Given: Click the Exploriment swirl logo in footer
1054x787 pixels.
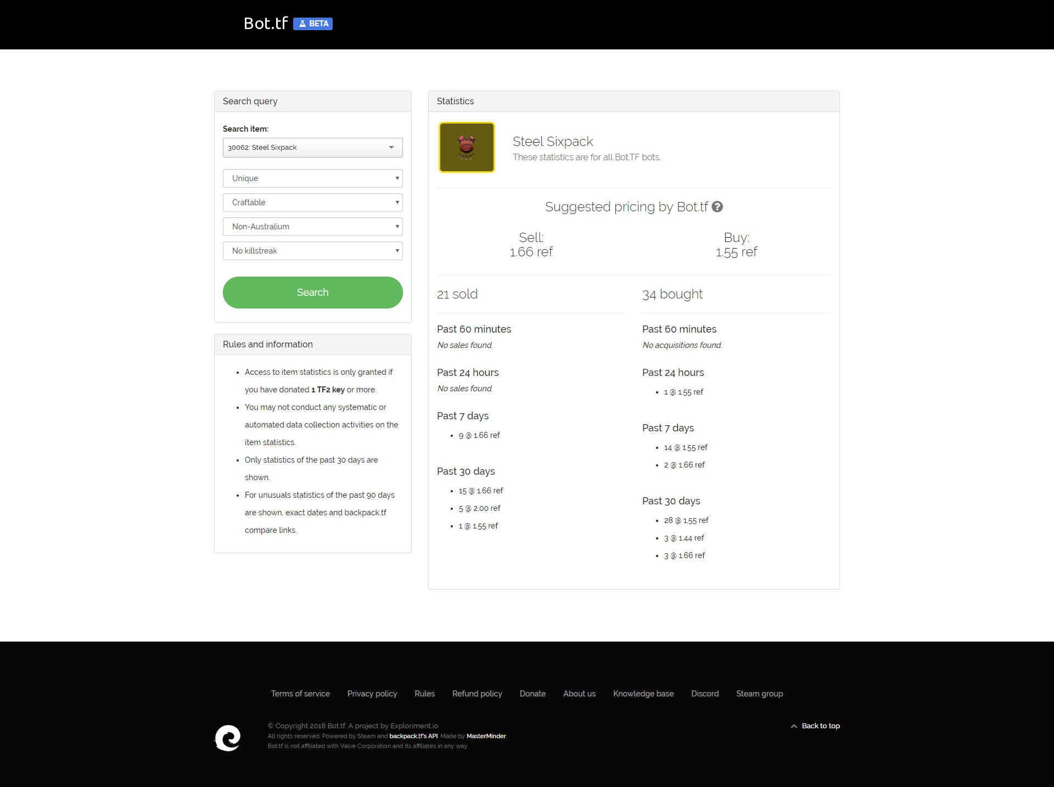Looking at the screenshot, I should [x=228, y=738].
